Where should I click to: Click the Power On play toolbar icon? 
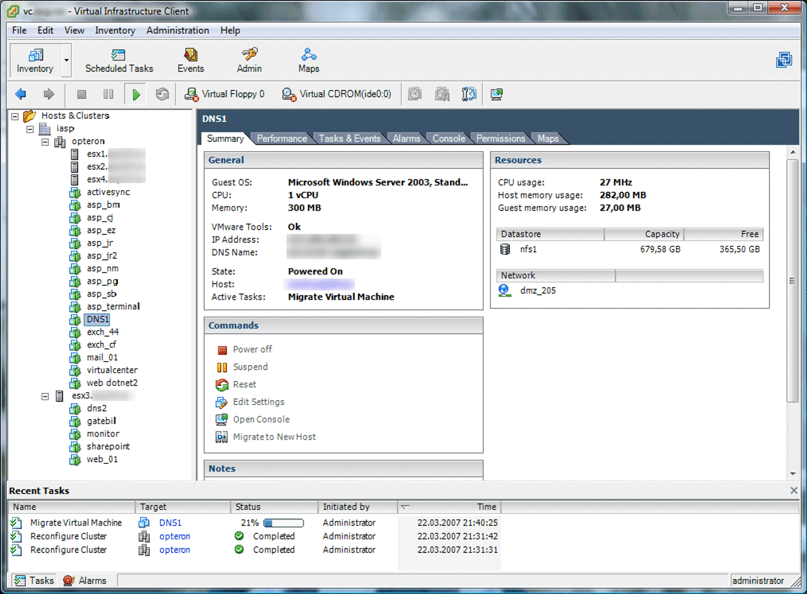pyautogui.click(x=136, y=94)
